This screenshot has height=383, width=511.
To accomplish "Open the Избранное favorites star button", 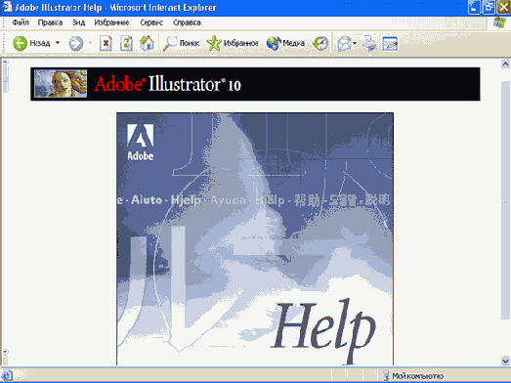I will 233,43.
